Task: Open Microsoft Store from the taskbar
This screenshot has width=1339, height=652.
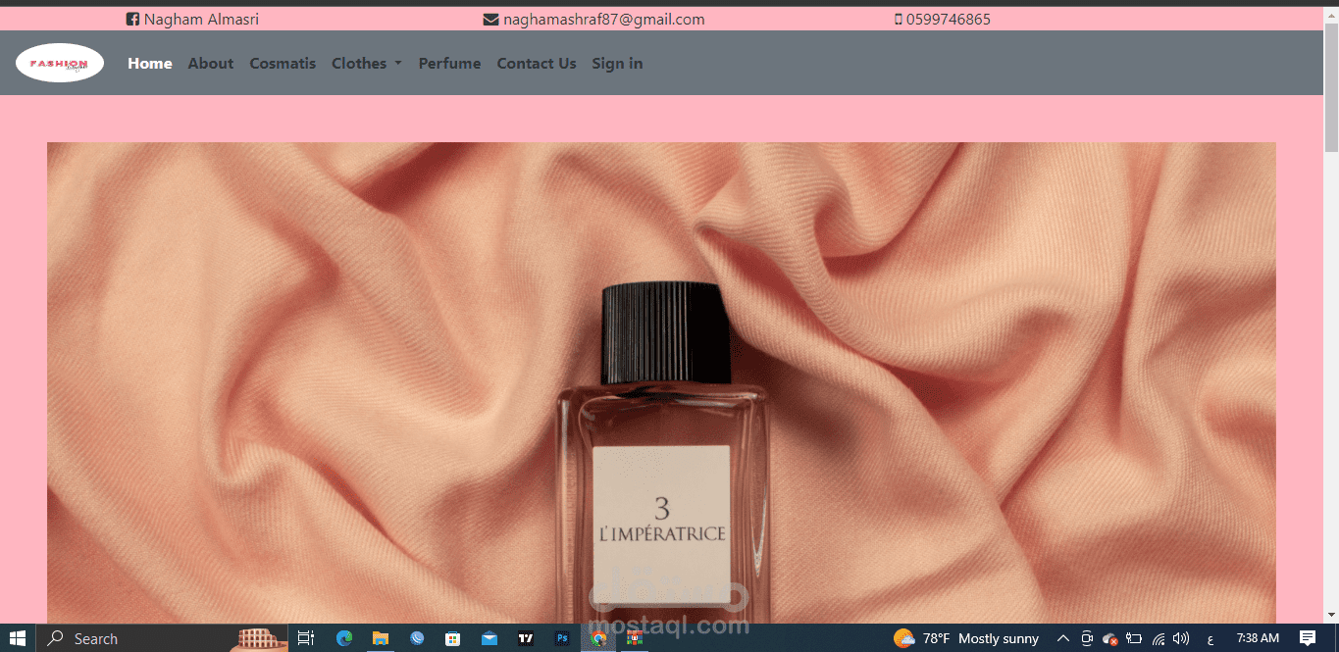Action: point(453,638)
